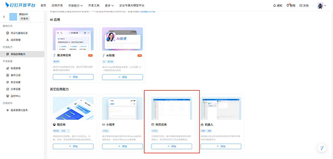Click the 文档 tag on 酷应用
Image resolution: width=333 pixels, height=159 pixels.
pyautogui.click(x=63, y=131)
